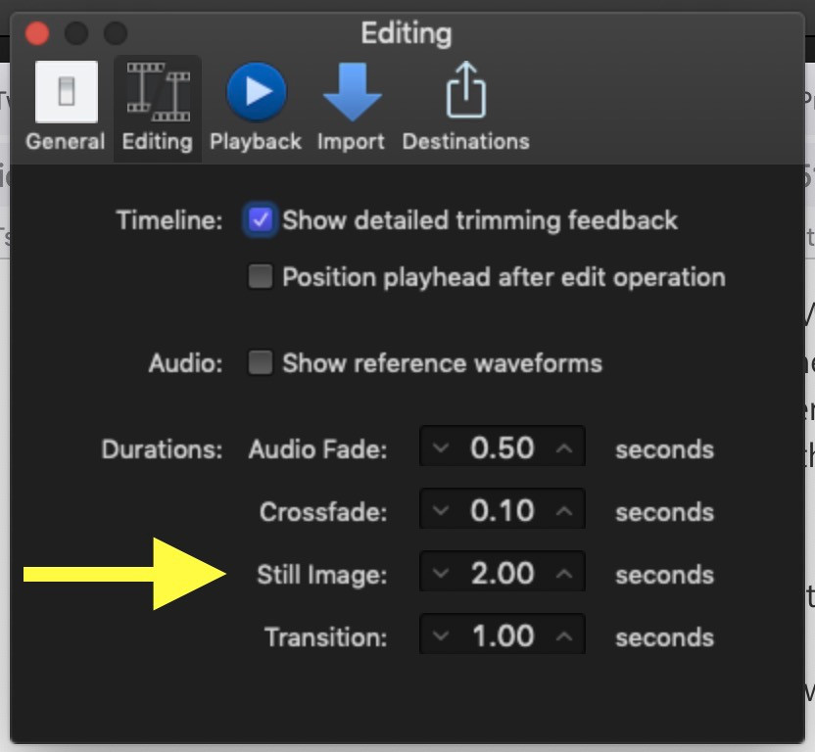Click the Import down-arrow icon
The height and width of the screenshot is (752, 815).
coord(351,92)
